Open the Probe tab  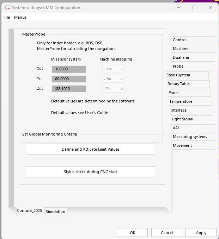(193, 67)
